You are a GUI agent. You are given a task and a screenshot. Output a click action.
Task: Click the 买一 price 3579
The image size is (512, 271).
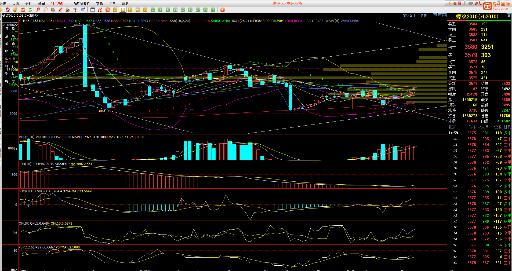tap(471, 55)
